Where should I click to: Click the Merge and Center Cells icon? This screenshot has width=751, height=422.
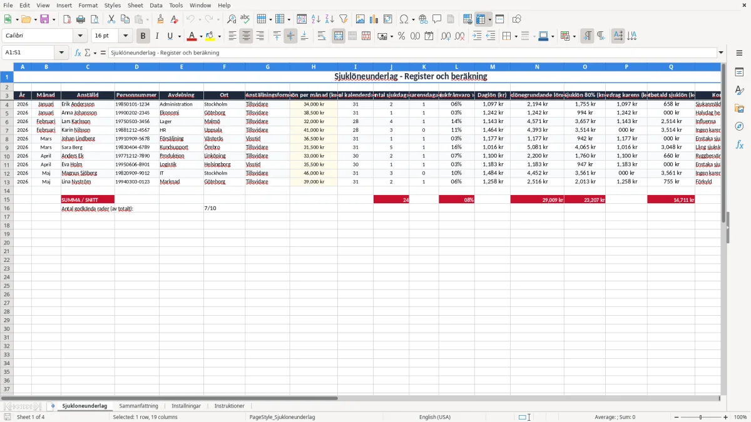click(339, 36)
